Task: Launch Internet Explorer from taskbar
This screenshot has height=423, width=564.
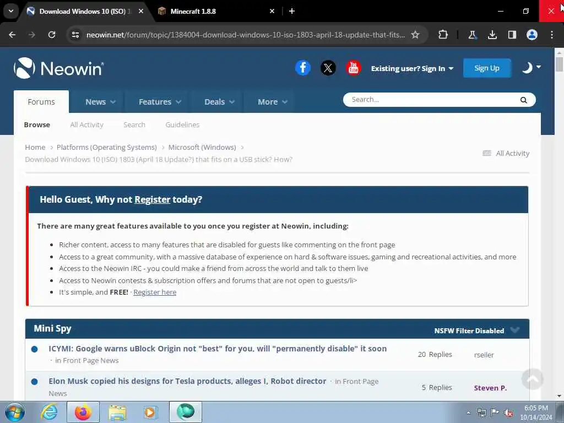Action: [49, 412]
